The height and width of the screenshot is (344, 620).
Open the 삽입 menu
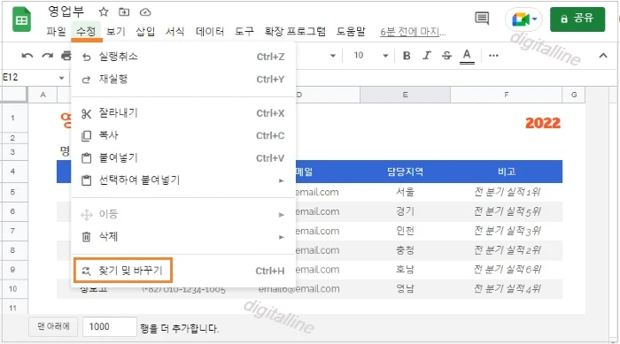click(145, 32)
